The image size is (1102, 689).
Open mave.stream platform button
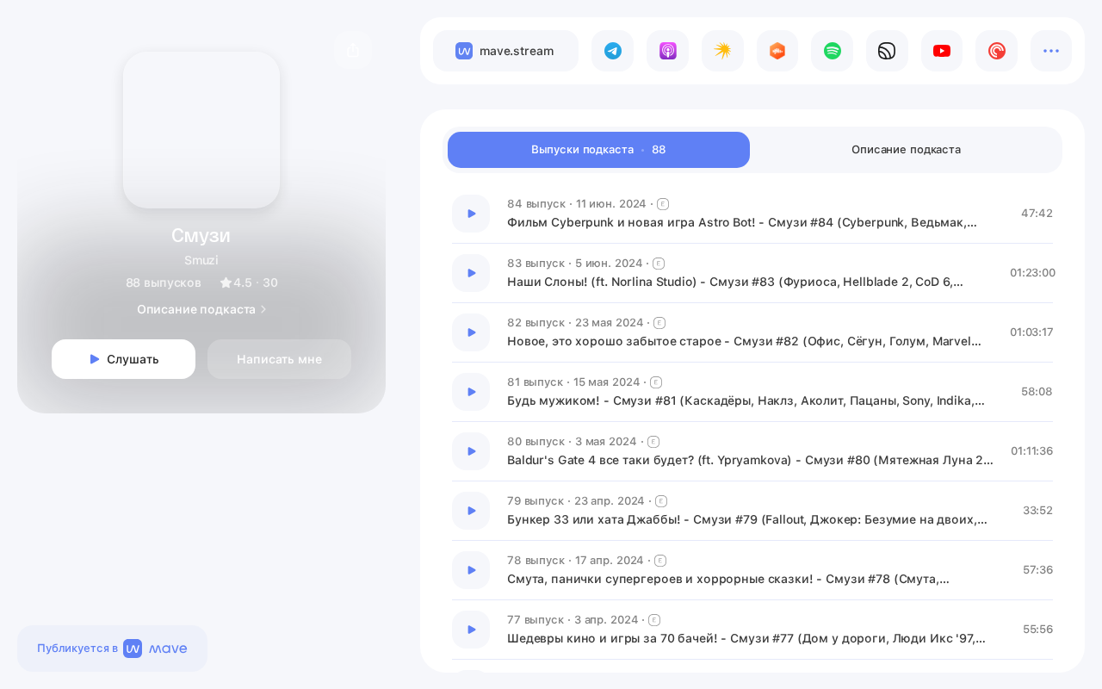(x=505, y=51)
